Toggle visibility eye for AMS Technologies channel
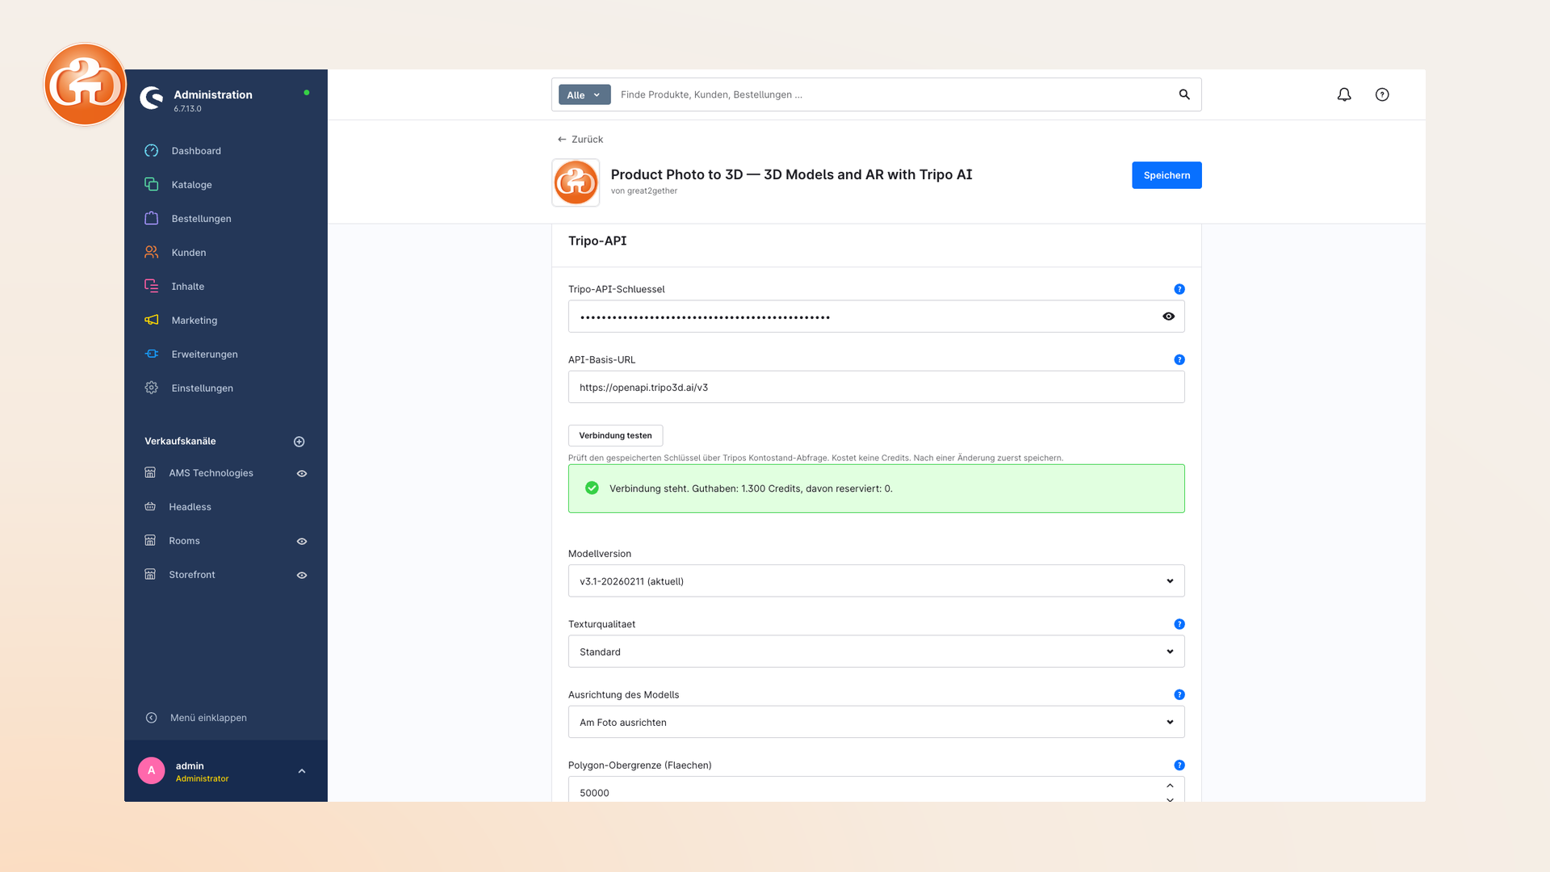This screenshot has width=1550, height=872. 302,474
